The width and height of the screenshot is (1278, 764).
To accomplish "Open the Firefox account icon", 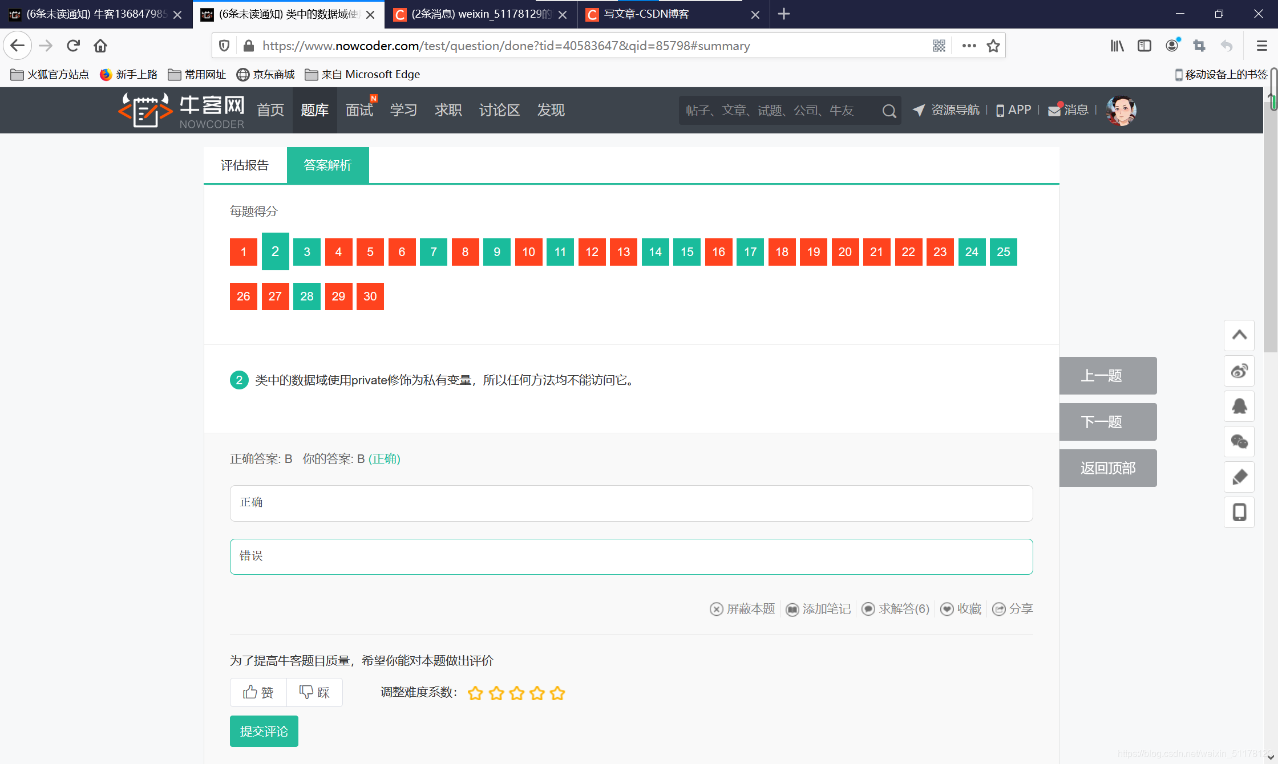I will point(1172,46).
